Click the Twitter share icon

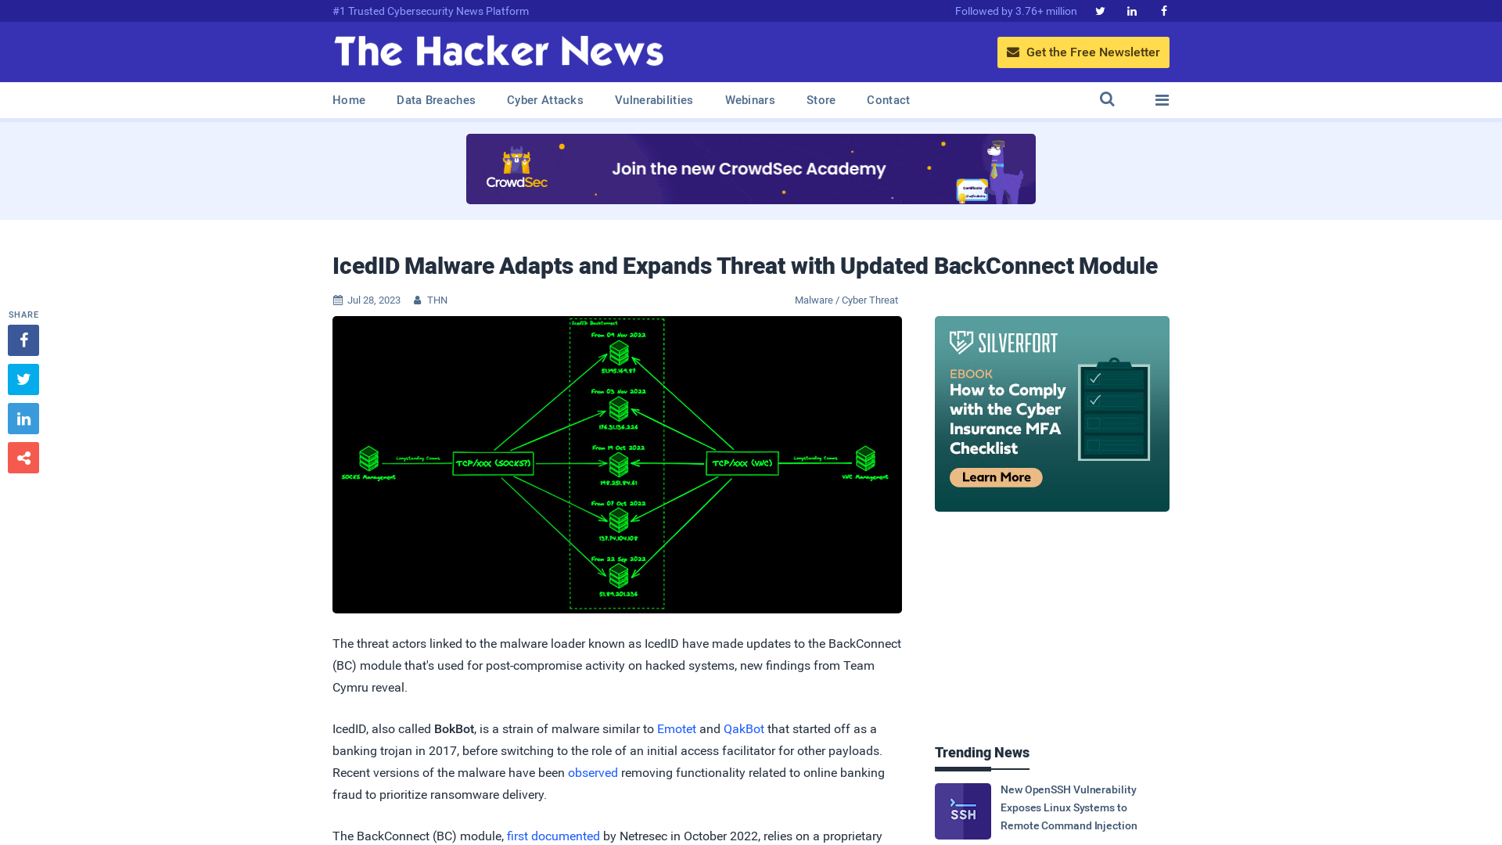coord(23,379)
